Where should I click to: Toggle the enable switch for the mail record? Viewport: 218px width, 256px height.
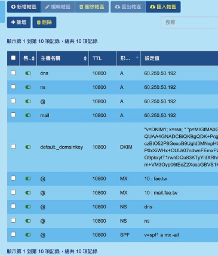[x=28, y=115]
